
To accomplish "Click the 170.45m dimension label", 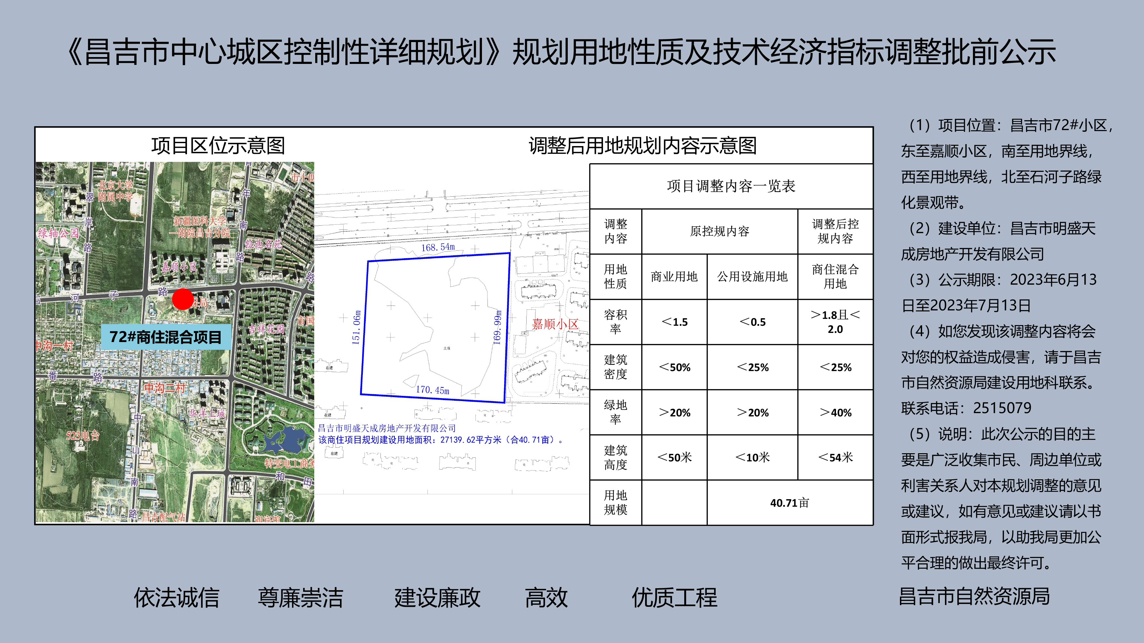I will coord(432,390).
